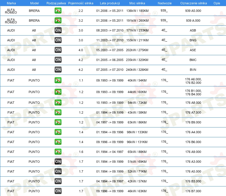The image size is (226, 196).
Task: Click petrol fuel icon for Brera 2.2
Action: 58,11
